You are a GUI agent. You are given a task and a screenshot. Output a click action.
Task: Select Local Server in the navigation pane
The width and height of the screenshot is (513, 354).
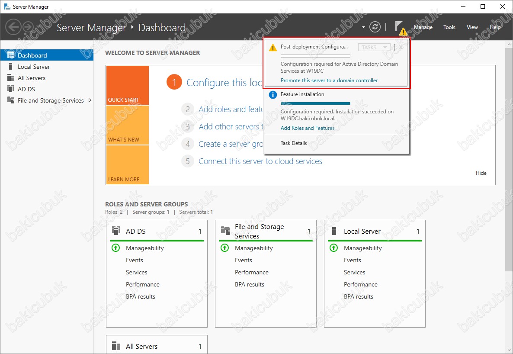(47, 67)
